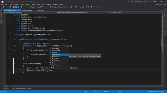The height and width of the screenshot is (93, 167).
Task: Click the Quick Launch search field
Action: 144,2
